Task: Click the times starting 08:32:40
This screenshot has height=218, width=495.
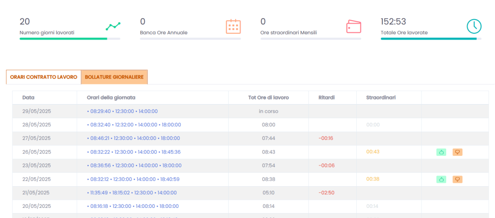Action: pos(134,125)
